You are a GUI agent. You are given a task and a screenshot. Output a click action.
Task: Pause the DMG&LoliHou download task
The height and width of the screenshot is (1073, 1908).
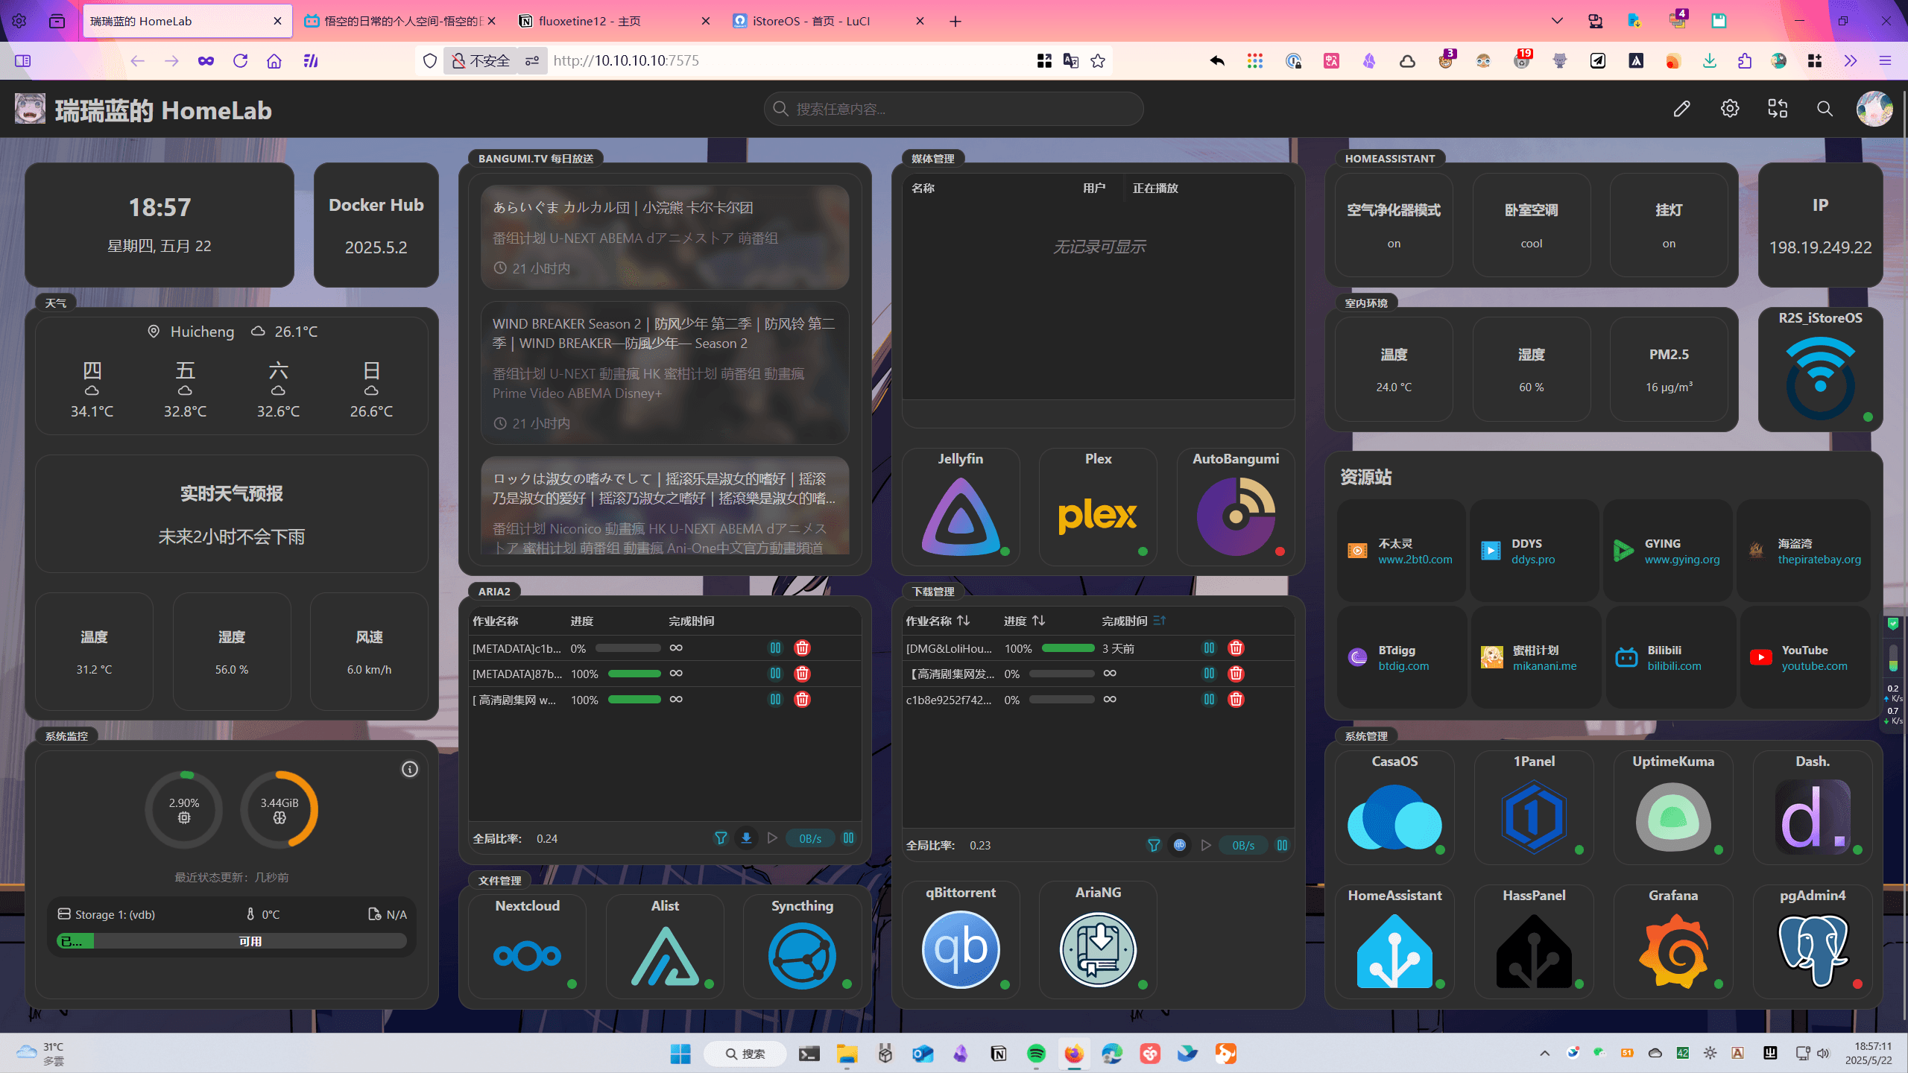(x=1209, y=648)
